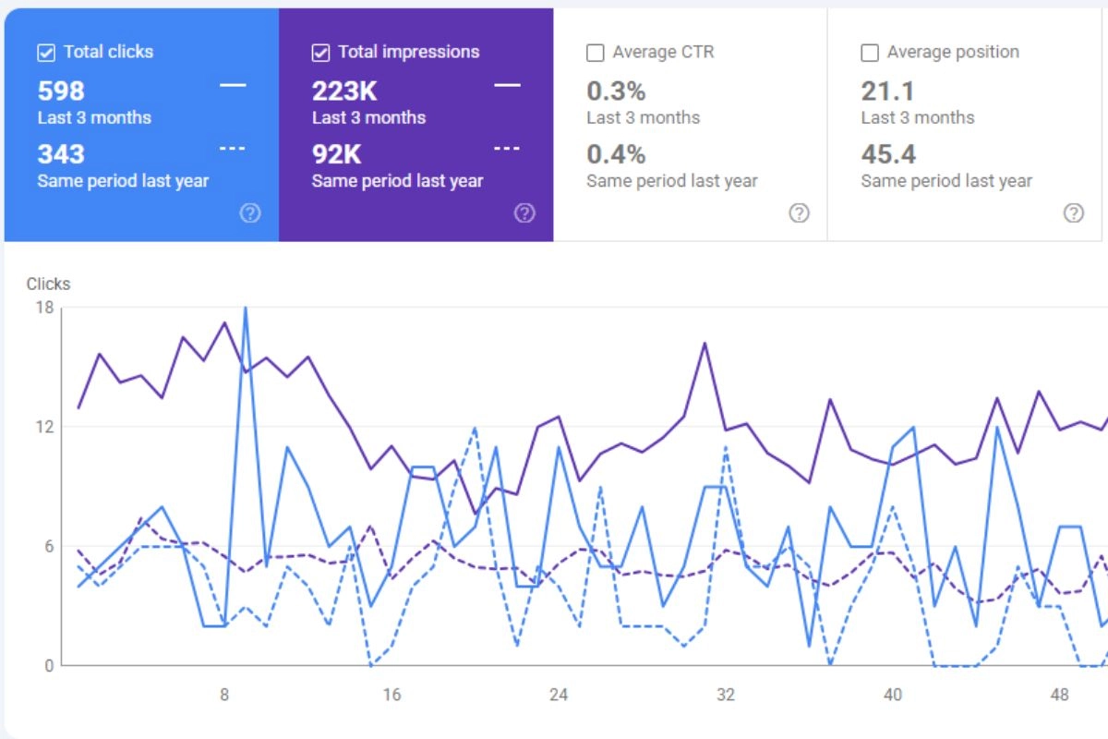Click the 598 total clicks value
The width and height of the screenshot is (1108, 739).
coord(61,91)
